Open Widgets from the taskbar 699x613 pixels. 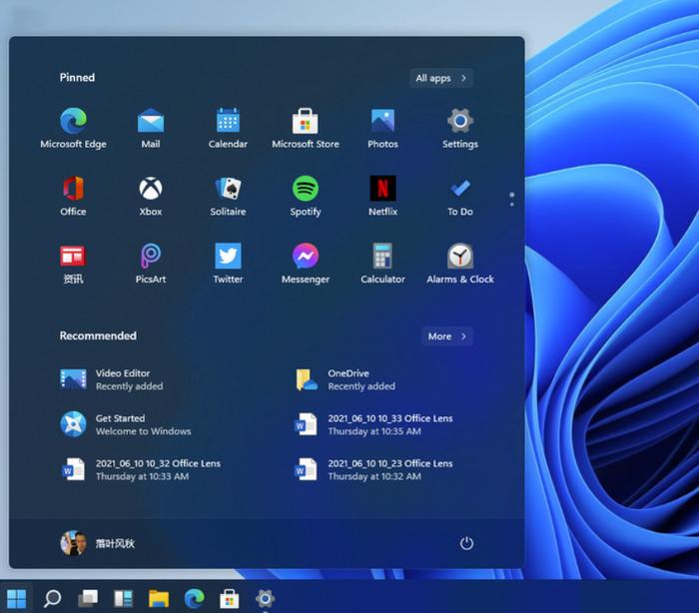point(123,598)
